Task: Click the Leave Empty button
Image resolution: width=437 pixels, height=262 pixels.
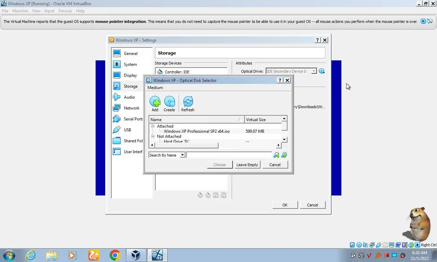Action: click(x=247, y=165)
